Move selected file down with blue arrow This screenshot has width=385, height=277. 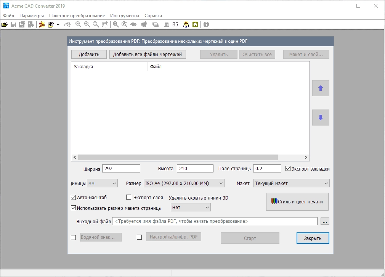[x=321, y=118]
